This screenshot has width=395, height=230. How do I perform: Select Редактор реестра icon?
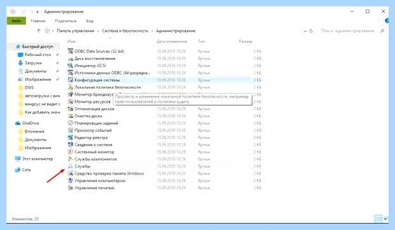tap(71, 137)
